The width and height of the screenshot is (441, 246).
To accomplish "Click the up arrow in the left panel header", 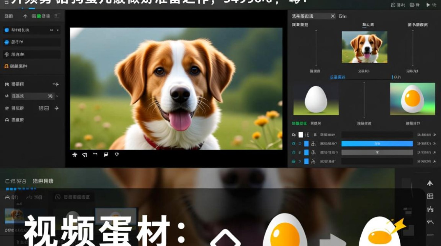I will (25, 16).
